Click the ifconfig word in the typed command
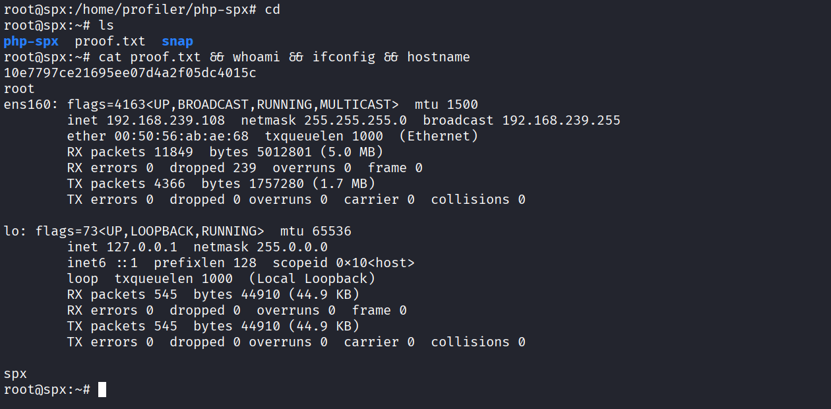Viewport: 831px width, 409px height. [x=344, y=57]
